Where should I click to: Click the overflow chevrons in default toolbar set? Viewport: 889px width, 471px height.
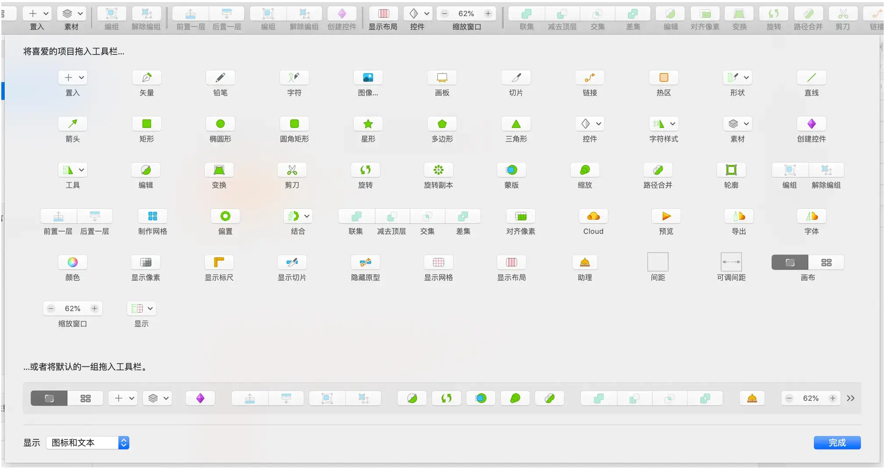(x=850, y=398)
